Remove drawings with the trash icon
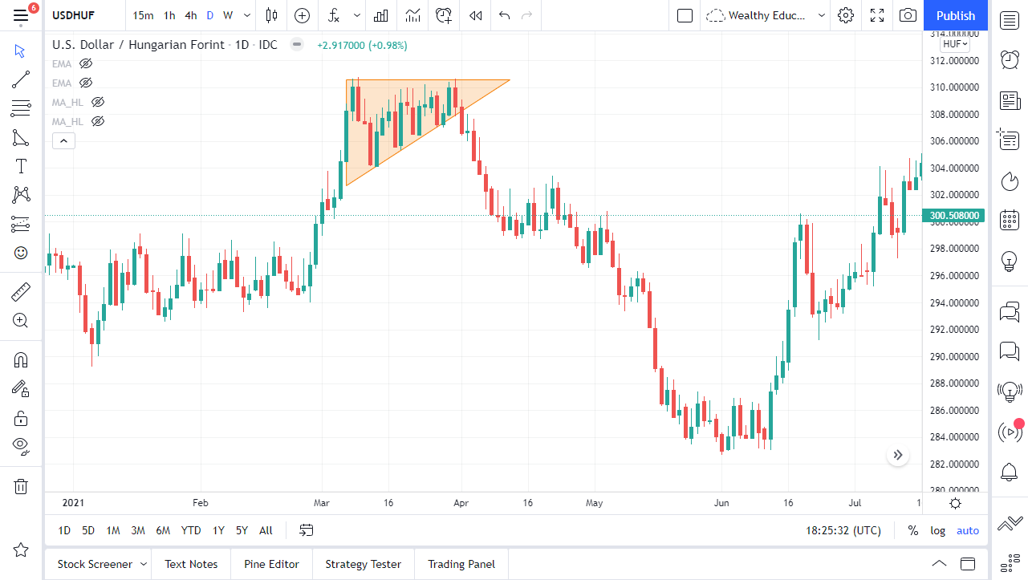 [x=21, y=486]
